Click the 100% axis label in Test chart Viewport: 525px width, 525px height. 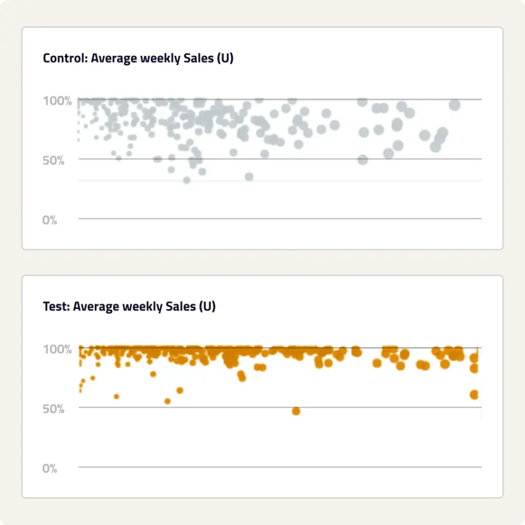(57, 349)
